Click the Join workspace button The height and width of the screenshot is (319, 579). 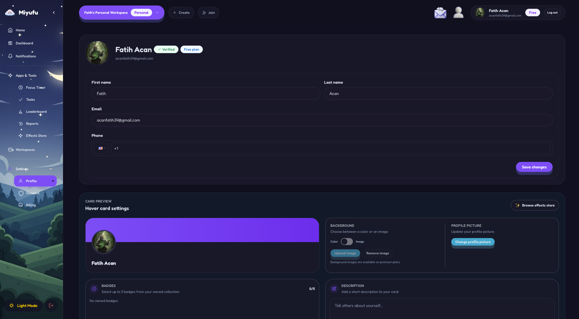pyautogui.click(x=209, y=13)
